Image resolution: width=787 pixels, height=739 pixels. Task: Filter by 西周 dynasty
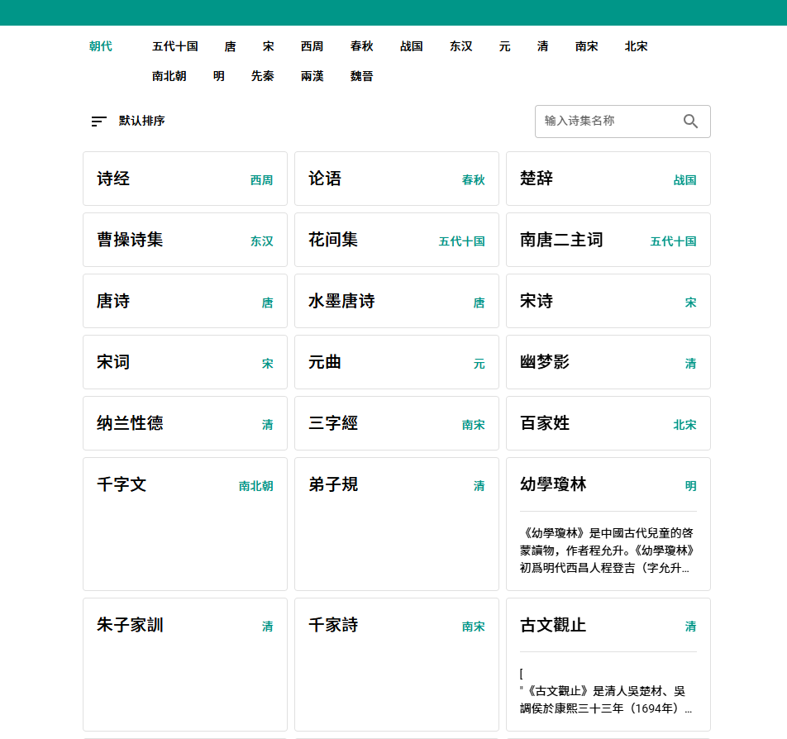click(x=312, y=46)
